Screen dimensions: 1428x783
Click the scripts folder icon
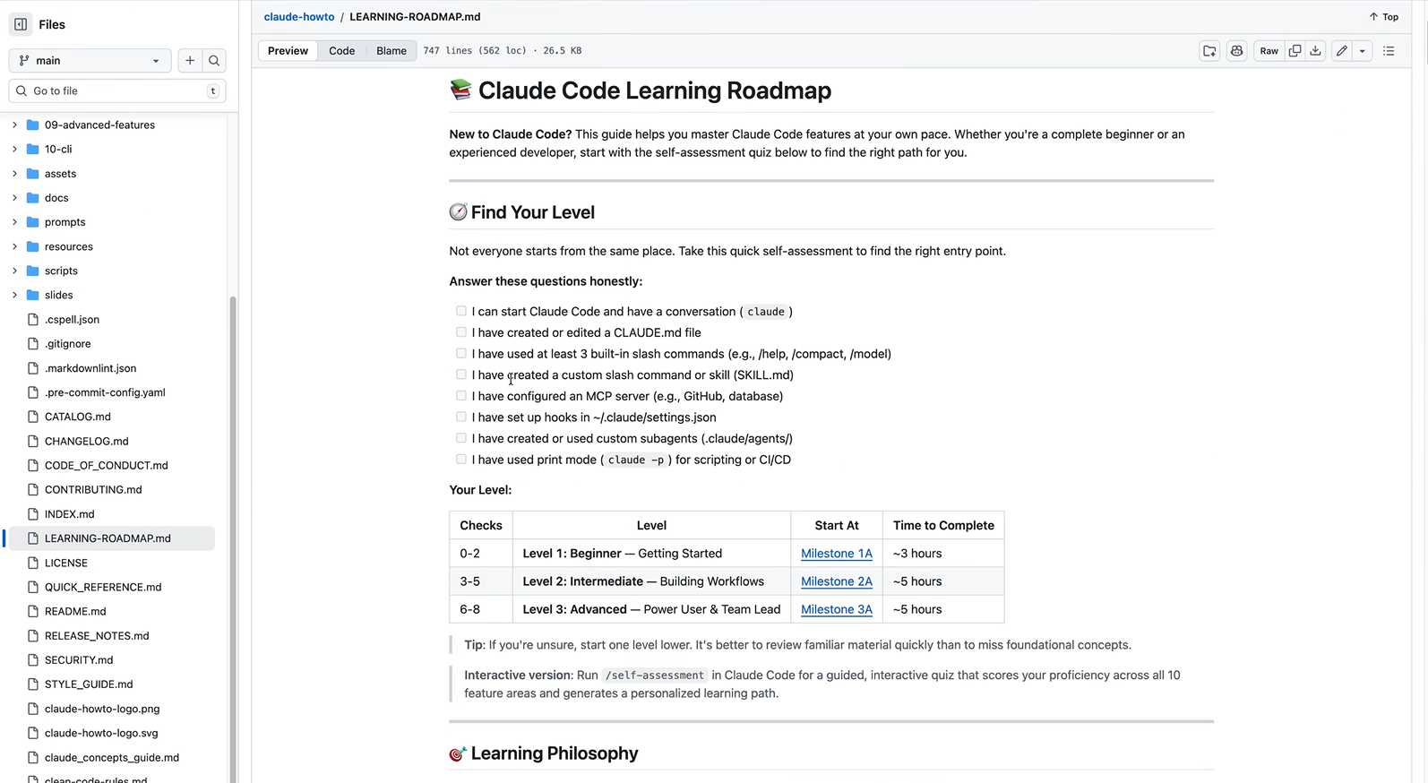[33, 271]
